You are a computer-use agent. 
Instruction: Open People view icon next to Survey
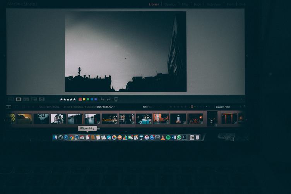42,99
